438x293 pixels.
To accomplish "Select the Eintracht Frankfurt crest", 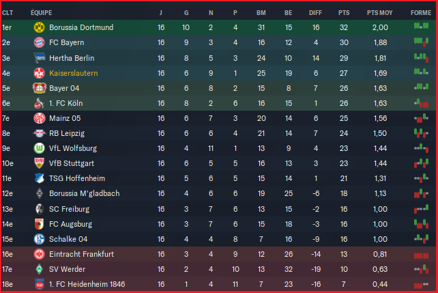I will point(39,254).
